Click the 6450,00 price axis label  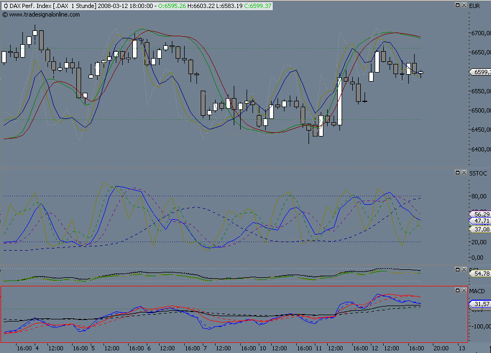click(x=481, y=130)
